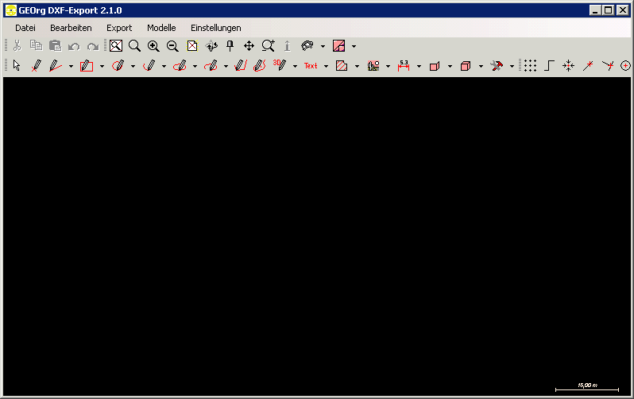Toggle the dotted grid snap
Screen dimensions: 634x399
pyautogui.click(x=530, y=66)
